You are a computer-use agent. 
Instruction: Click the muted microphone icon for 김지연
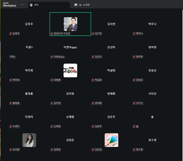click(x=93, y=34)
